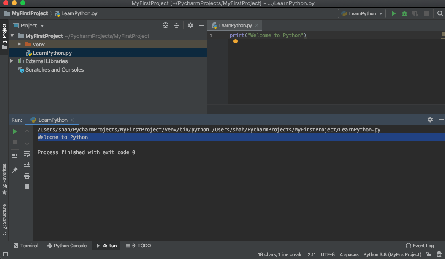Viewport: 445px width, 259px height.
Task: Change indent setting 4 spaces
Action: [x=349, y=254]
